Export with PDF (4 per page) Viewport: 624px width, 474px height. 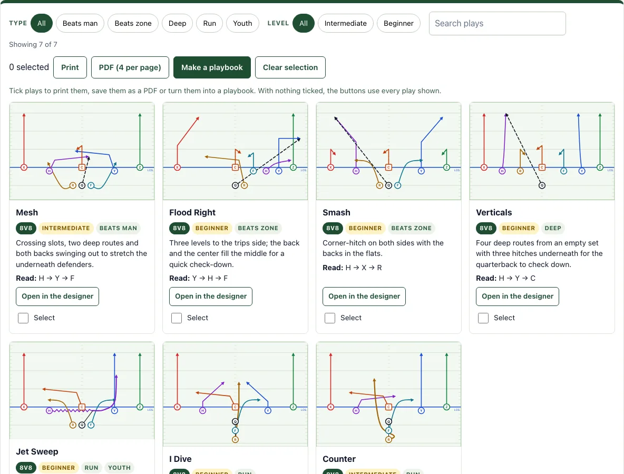[x=130, y=67]
